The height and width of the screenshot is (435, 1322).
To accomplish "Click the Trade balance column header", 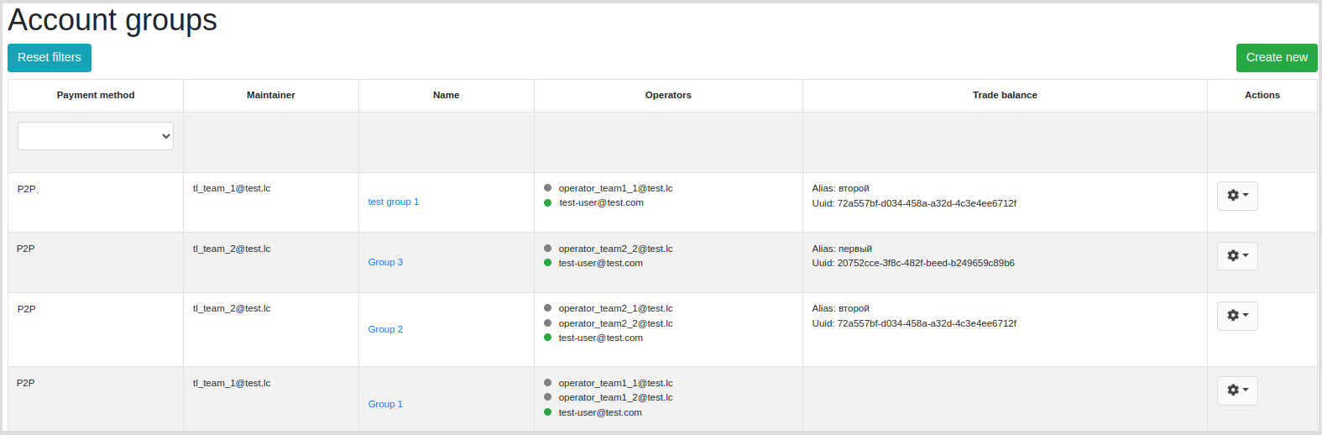I will click(1005, 95).
